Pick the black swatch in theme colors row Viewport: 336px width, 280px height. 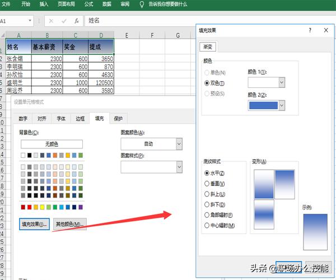(29, 155)
